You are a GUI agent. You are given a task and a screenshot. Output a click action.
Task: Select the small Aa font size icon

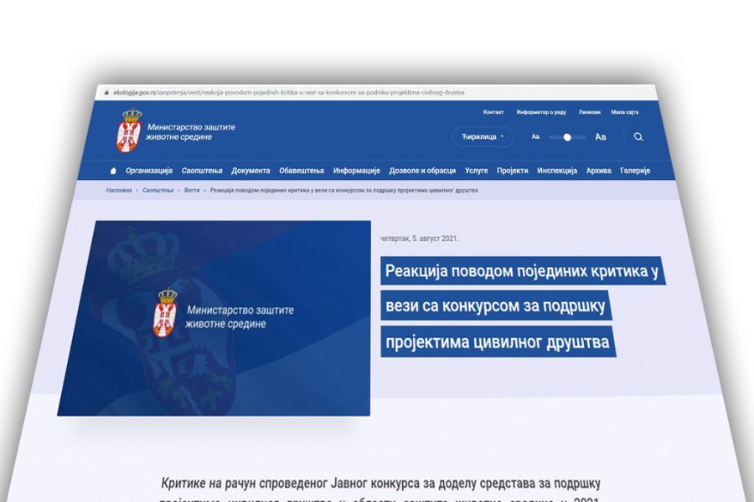535,137
